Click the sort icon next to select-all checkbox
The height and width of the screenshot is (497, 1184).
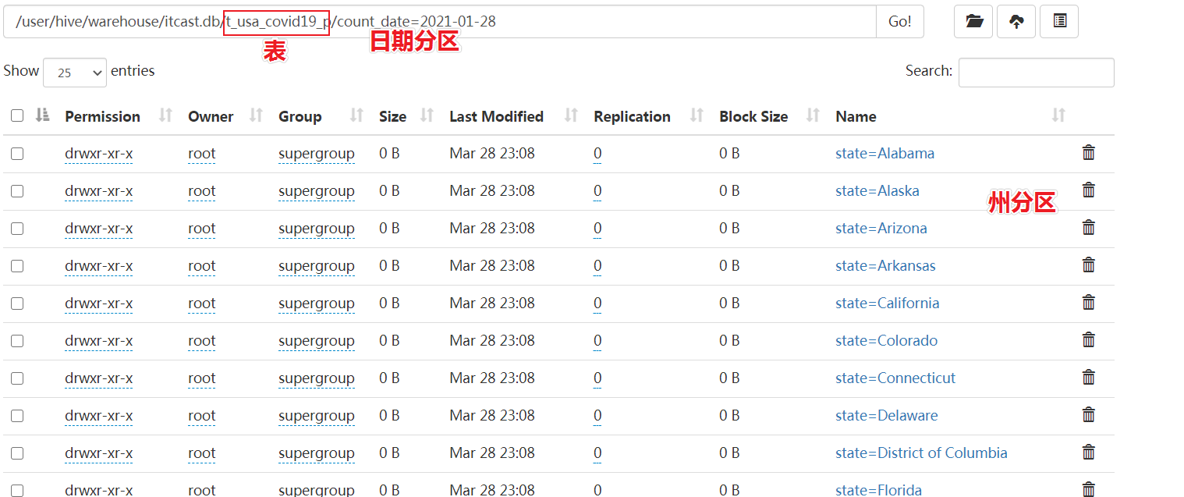pyautogui.click(x=43, y=115)
